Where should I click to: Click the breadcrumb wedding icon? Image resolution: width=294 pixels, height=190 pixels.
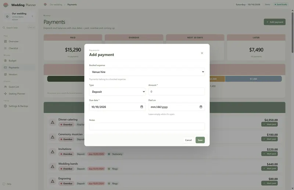coord(45,4)
